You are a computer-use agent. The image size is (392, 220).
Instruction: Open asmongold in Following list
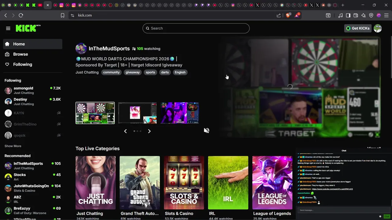coord(33,90)
